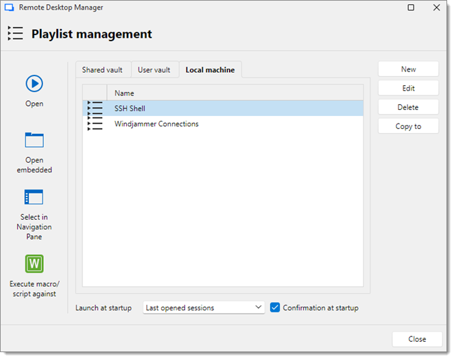Screen dimensions: 454x359
Task: Switch to the Shared vault tab
Action: [102, 70]
